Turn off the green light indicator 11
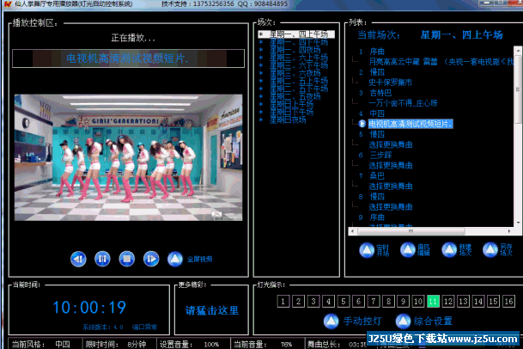 coord(433,302)
